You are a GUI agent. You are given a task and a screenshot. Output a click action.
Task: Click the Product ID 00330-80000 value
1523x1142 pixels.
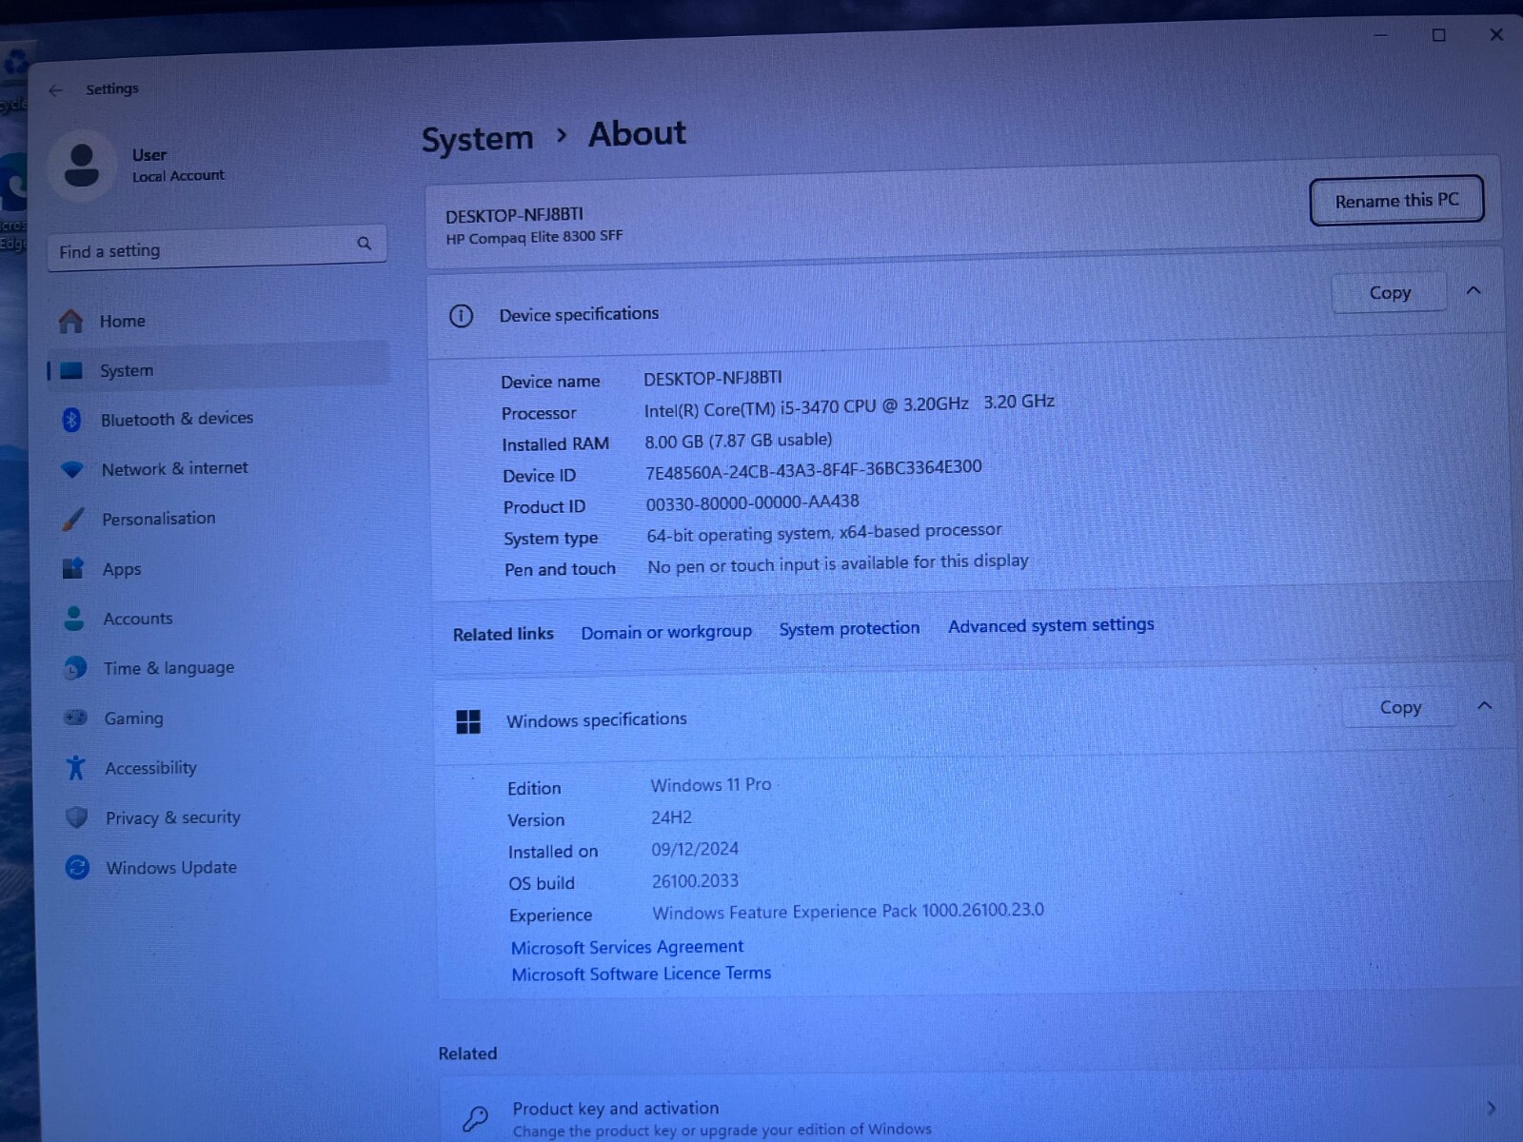(x=753, y=502)
